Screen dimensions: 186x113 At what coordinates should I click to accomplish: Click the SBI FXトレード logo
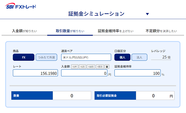(x=20, y=6)
